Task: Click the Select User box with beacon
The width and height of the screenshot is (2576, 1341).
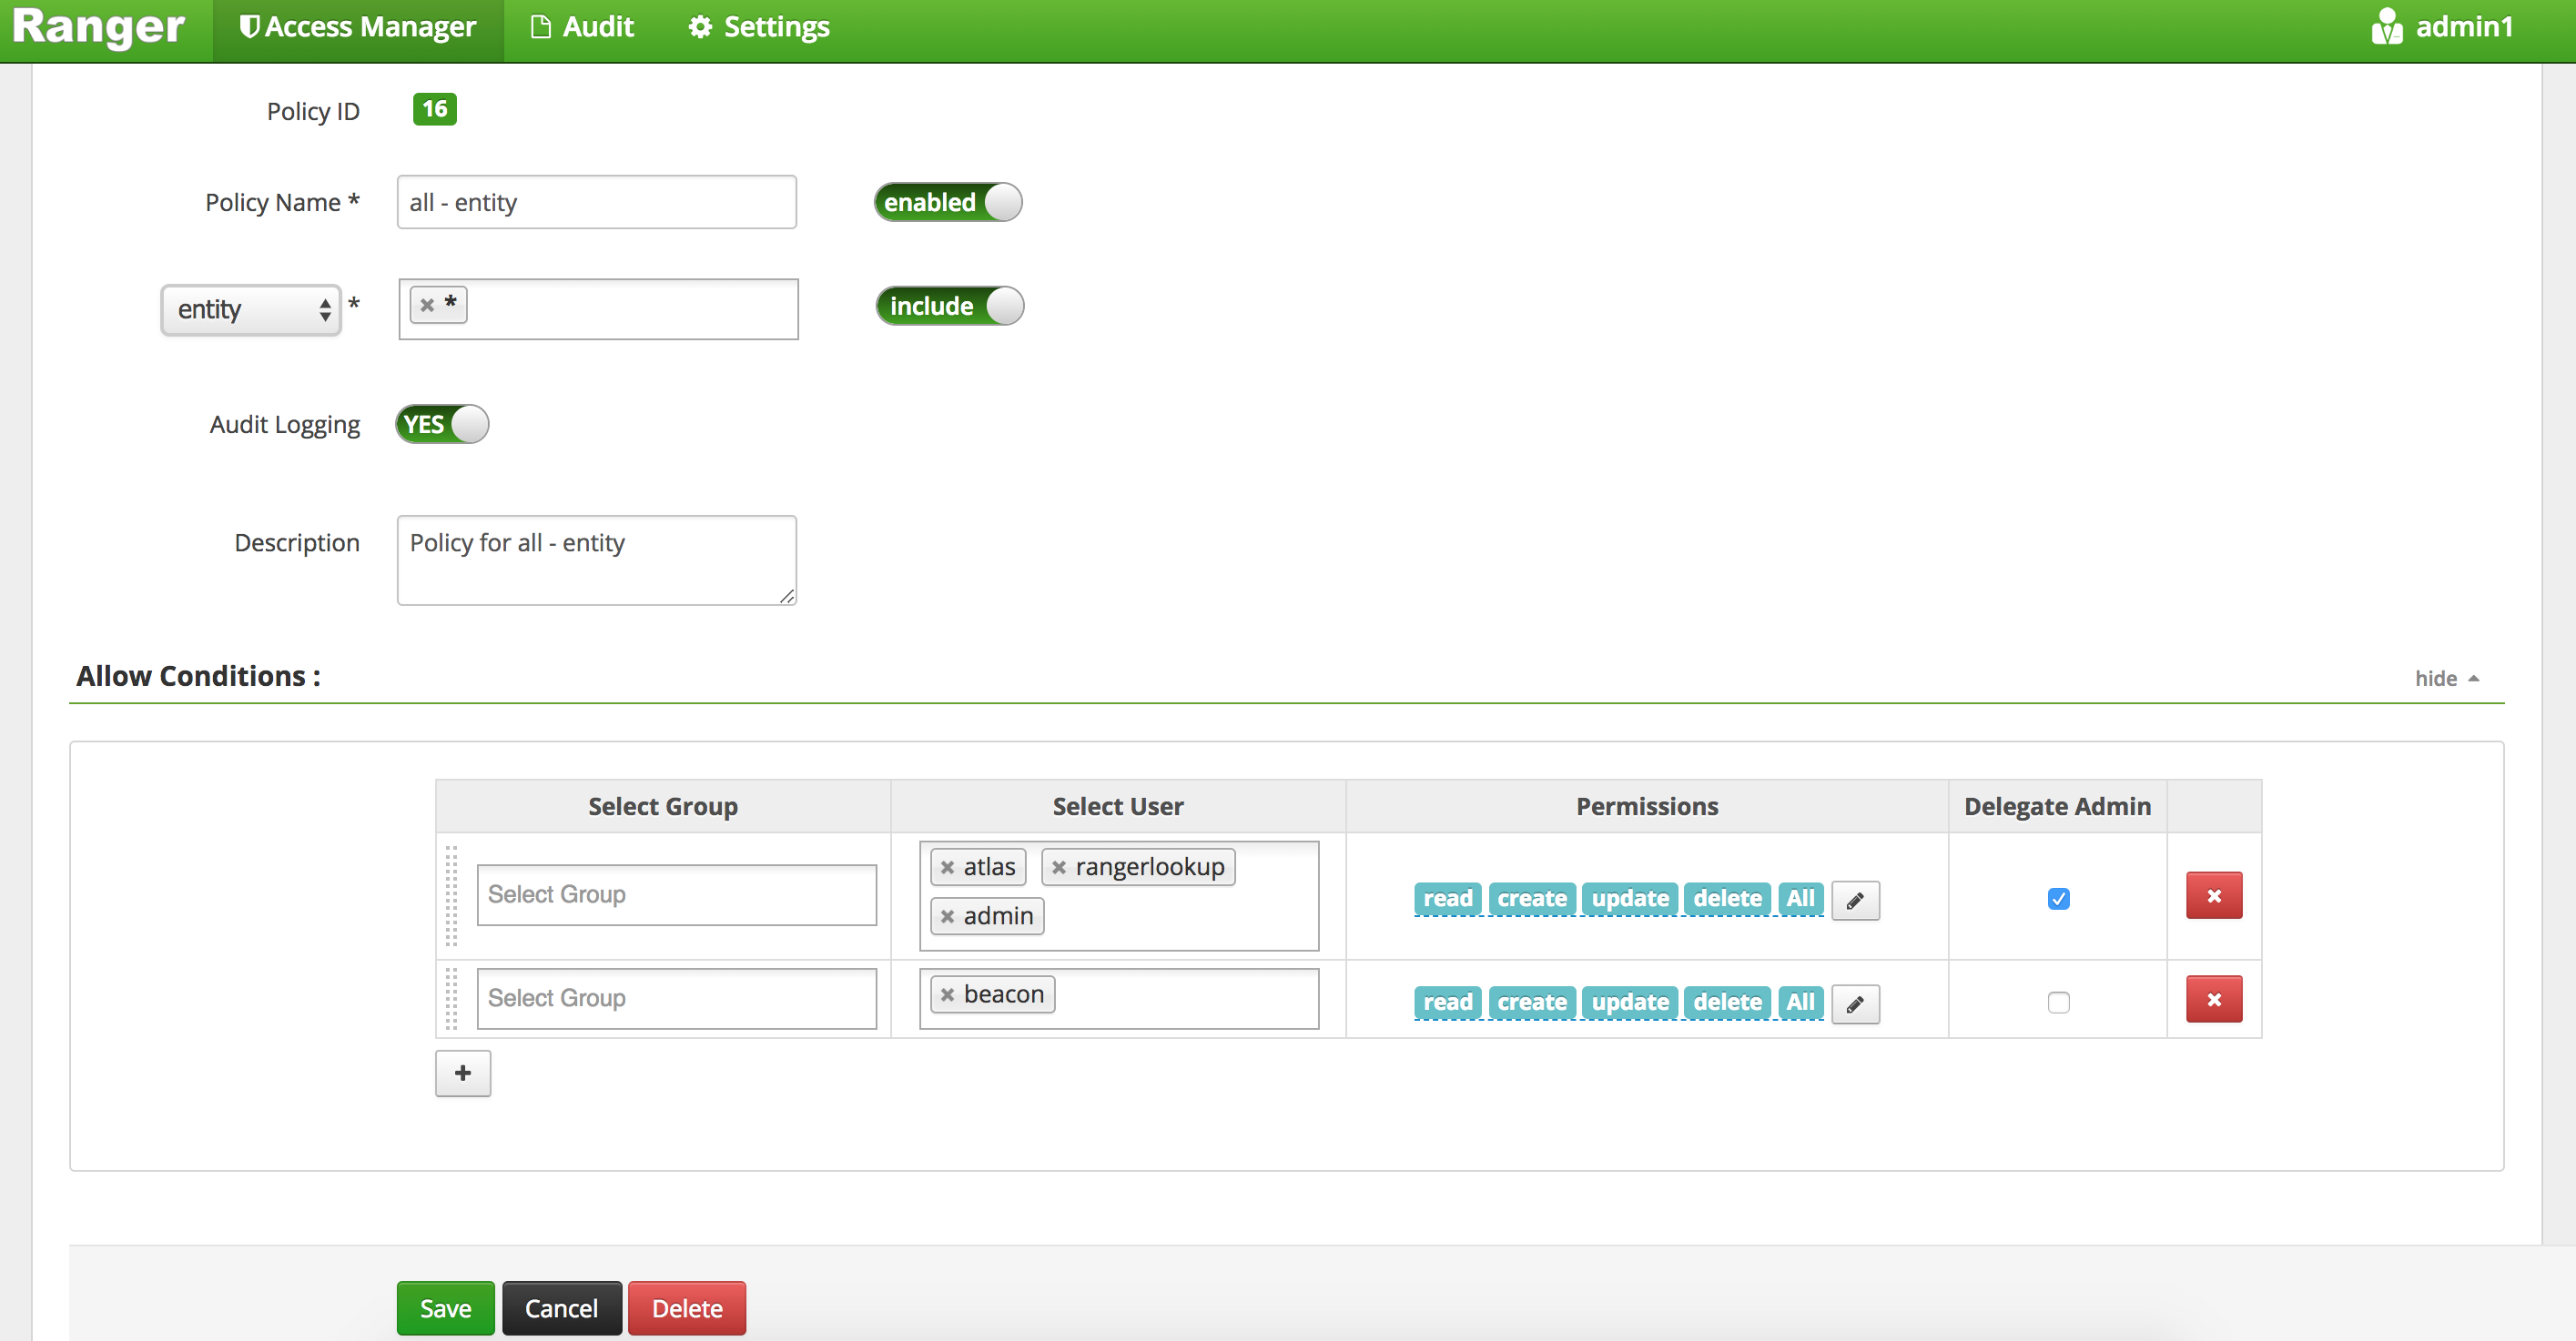Action: click(1119, 998)
